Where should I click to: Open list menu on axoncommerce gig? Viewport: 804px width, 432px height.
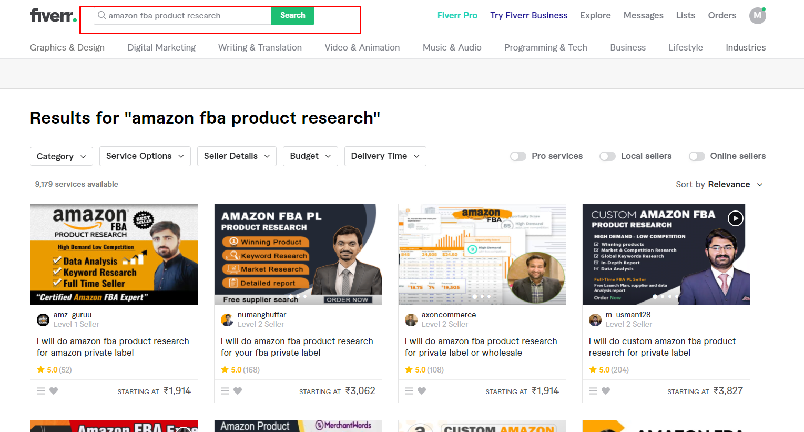coord(409,391)
